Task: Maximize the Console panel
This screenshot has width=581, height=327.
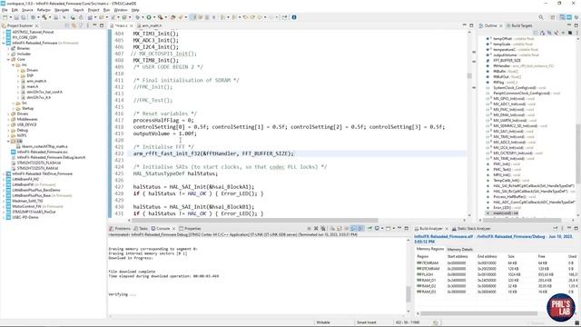Action: click(407, 228)
